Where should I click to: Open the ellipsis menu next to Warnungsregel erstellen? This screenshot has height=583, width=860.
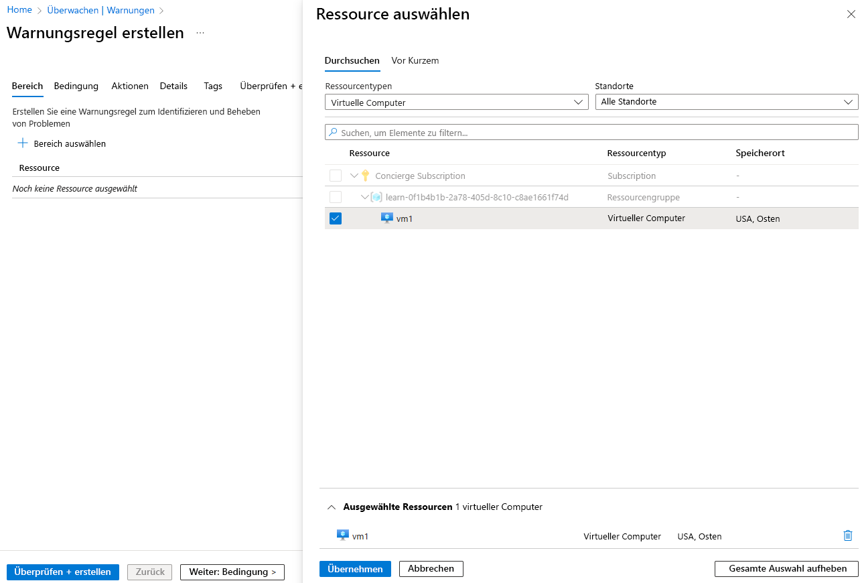[200, 33]
